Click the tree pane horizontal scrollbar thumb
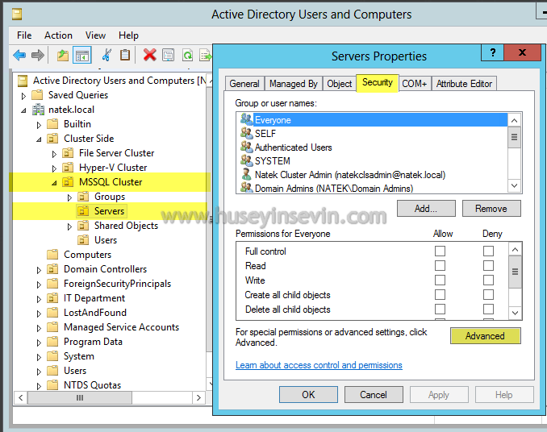This screenshot has height=432, width=547. [x=80, y=397]
